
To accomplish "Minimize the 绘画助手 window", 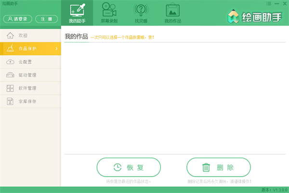I will click(276, 3).
